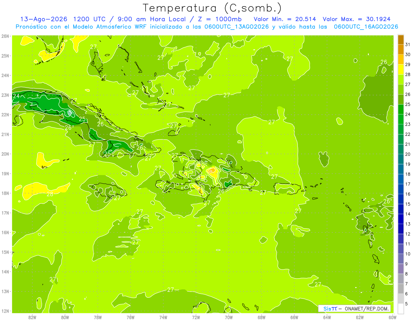Click the "15N" latitude axis label
417x322 pixels.
tap(5, 252)
